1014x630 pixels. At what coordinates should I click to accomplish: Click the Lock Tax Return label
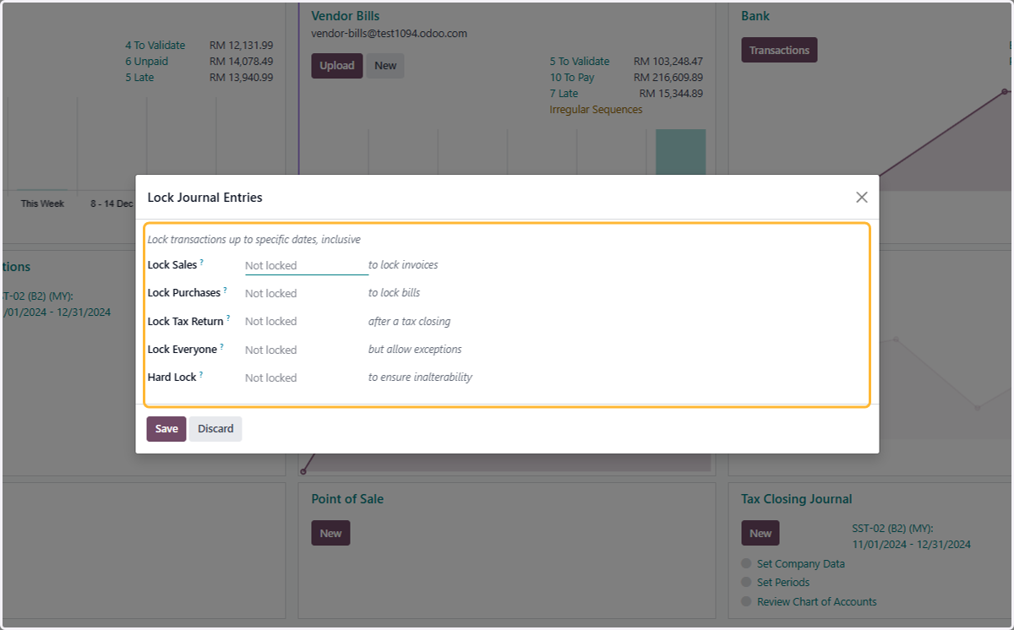tap(186, 322)
